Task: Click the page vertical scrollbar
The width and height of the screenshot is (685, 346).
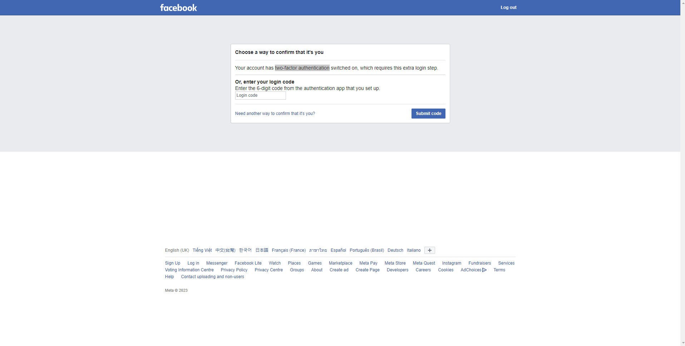Action: 682,173
